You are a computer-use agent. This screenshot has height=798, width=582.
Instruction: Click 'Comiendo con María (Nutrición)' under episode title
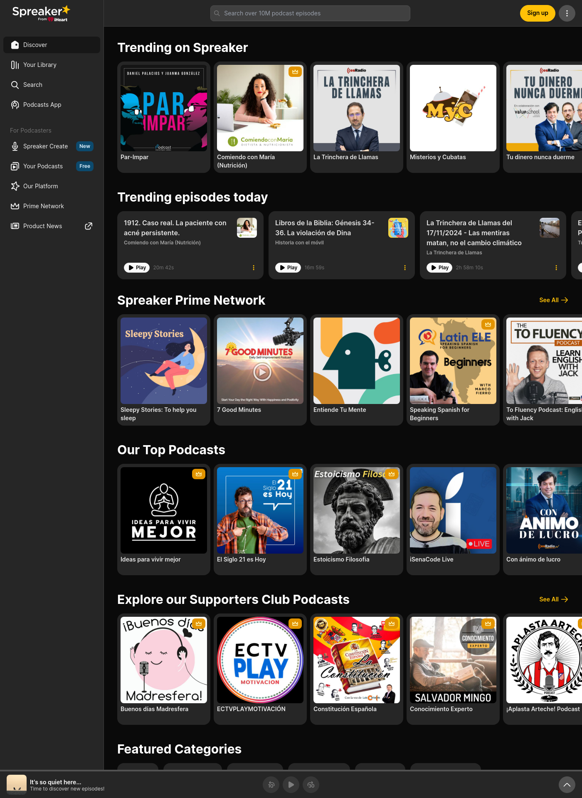[162, 243]
